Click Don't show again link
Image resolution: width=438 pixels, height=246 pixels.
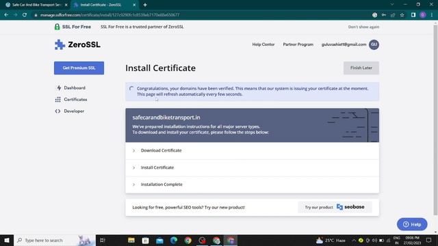pos(363,27)
